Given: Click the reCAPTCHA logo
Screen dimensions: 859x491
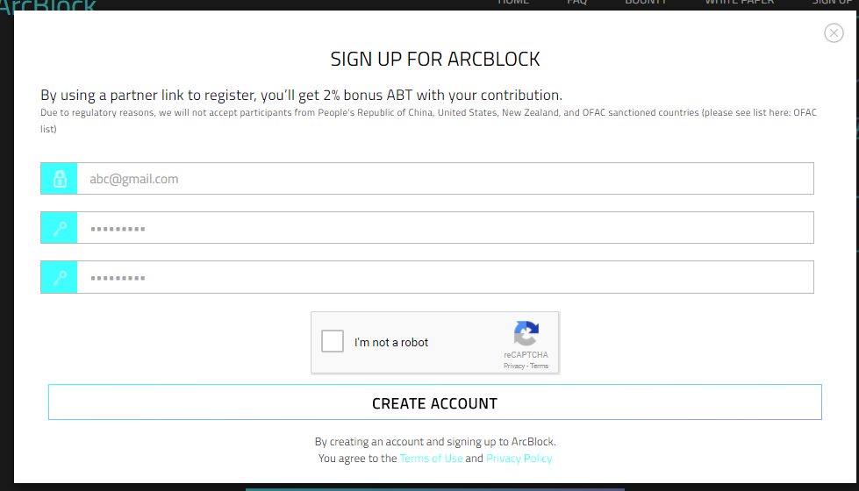Looking at the screenshot, I should click(526, 334).
